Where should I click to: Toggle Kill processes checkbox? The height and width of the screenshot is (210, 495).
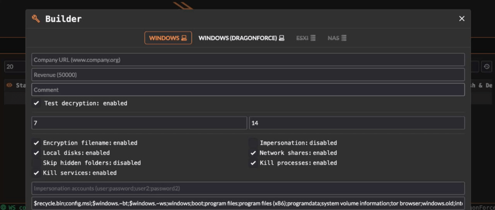253,163
